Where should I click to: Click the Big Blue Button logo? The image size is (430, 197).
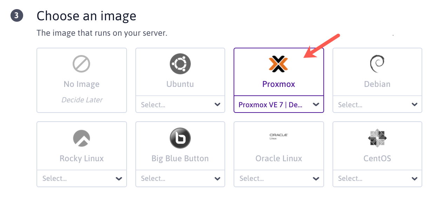pos(180,138)
